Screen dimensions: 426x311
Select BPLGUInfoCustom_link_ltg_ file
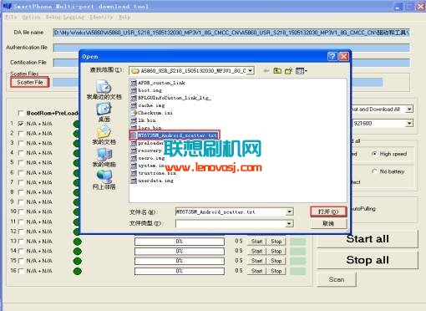(x=171, y=98)
